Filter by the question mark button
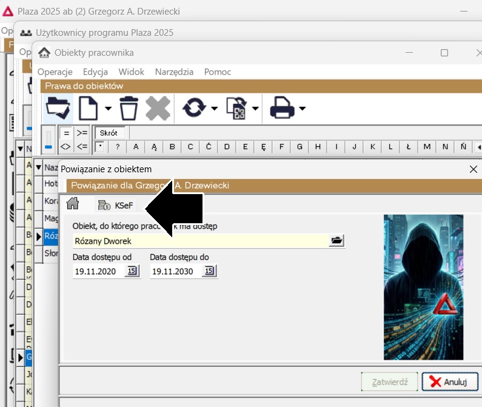This screenshot has width=482, height=407. pos(118,147)
